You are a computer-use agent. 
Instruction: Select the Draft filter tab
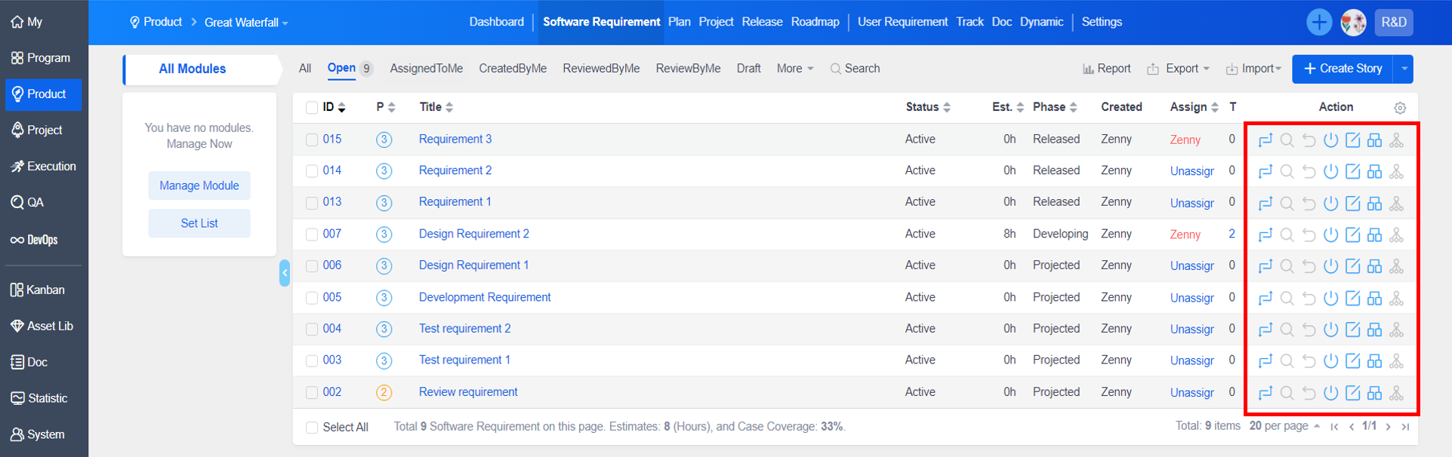(x=748, y=69)
